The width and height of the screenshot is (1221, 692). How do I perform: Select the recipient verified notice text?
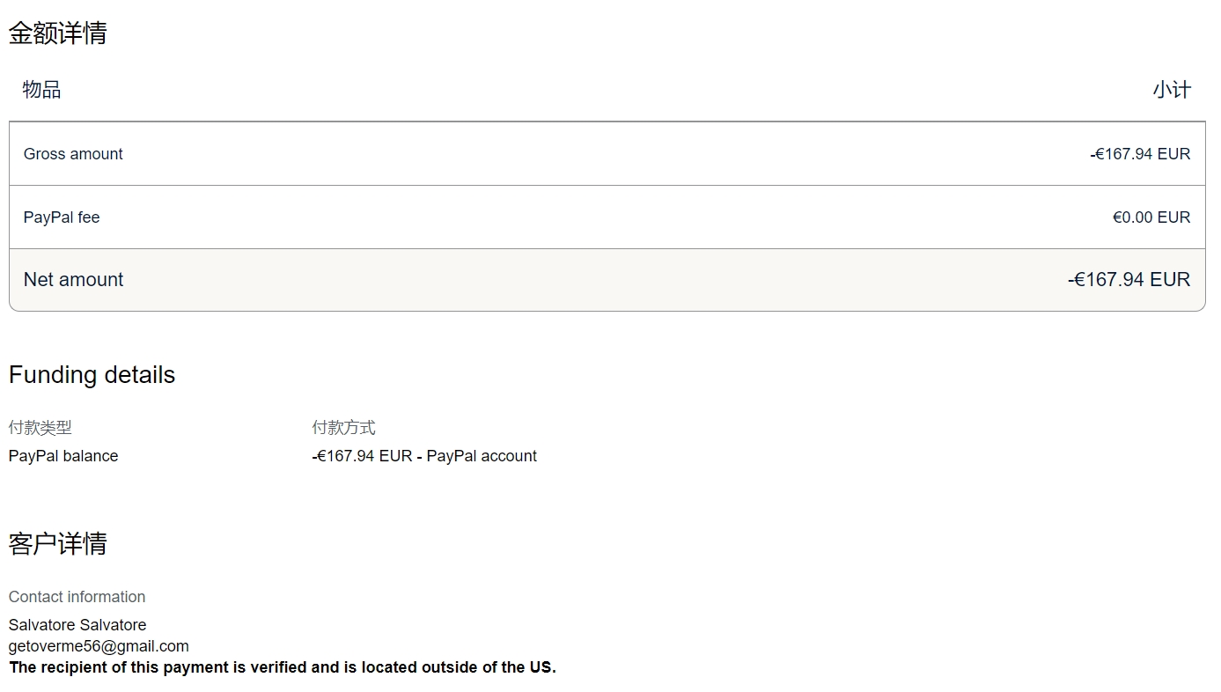click(x=283, y=667)
